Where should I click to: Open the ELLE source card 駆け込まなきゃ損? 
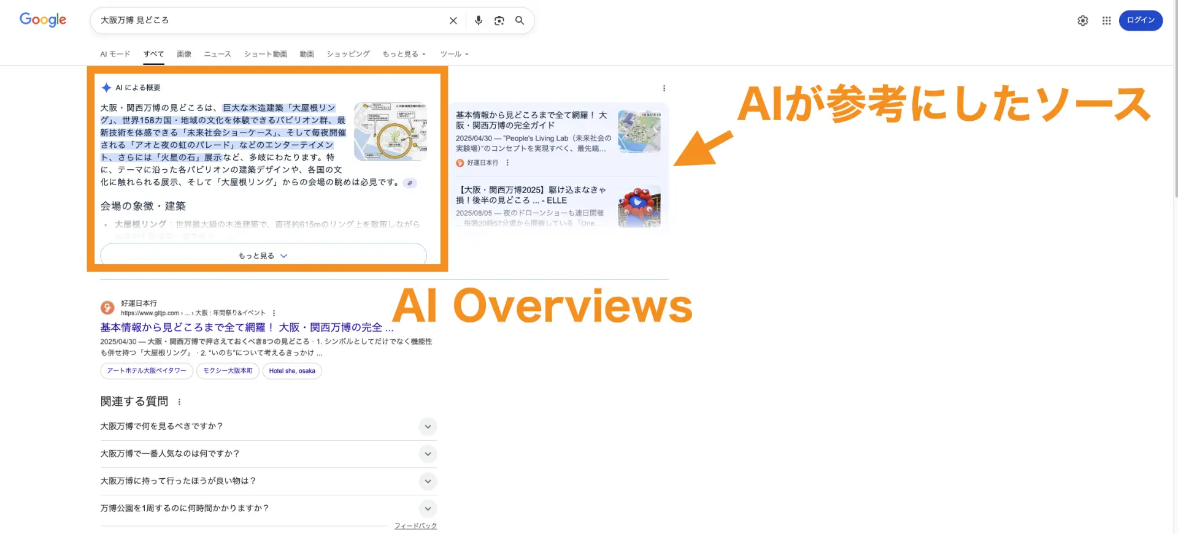tap(531, 195)
